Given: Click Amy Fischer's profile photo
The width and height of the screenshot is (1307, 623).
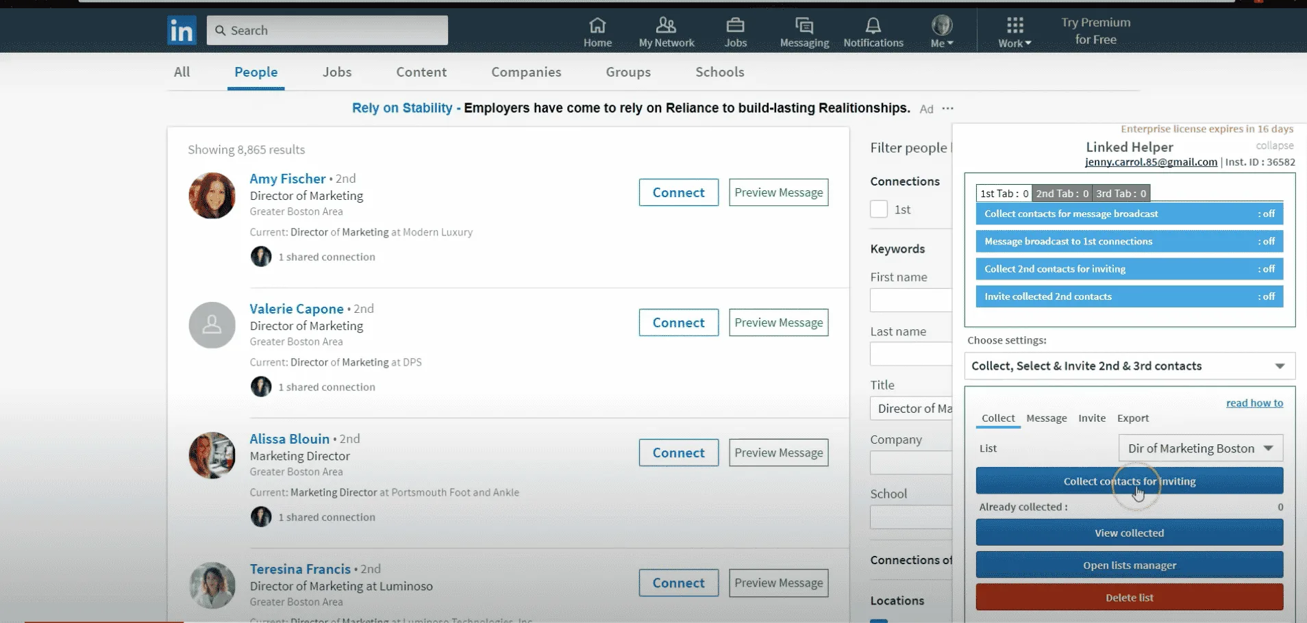Looking at the screenshot, I should (212, 196).
